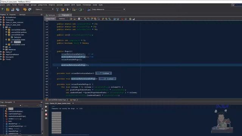Image resolution: width=242 pixels, height=136 pixels.
Task: Click the Profile Project toolbar icon
Action: click(x=80, y=9)
